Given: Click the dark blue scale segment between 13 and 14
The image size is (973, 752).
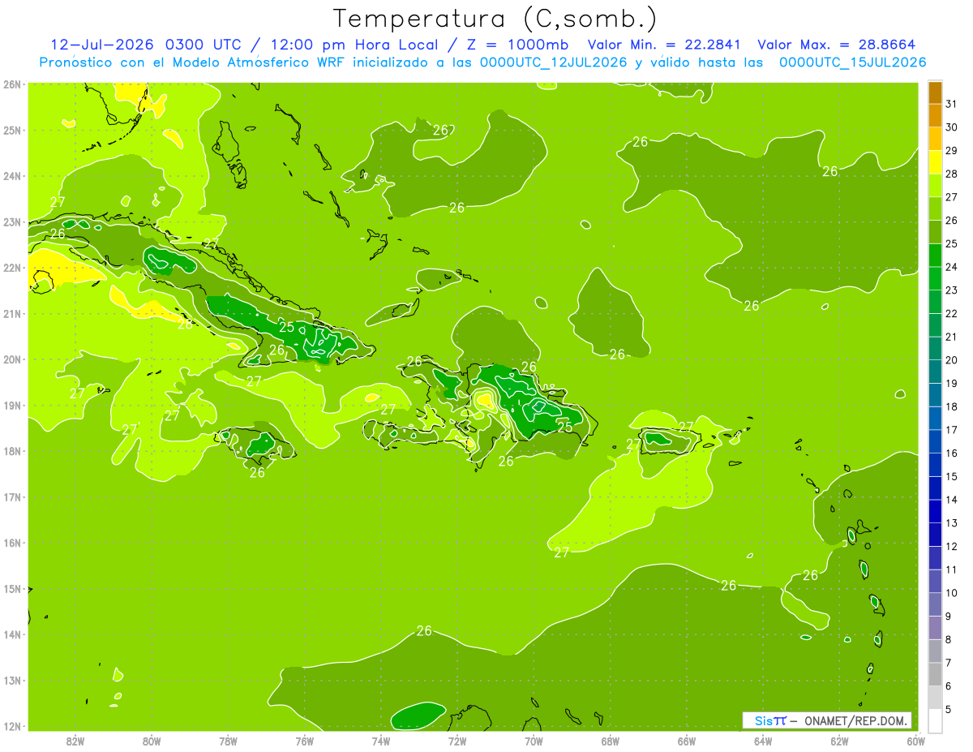Looking at the screenshot, I should click(x=935, y=511).
